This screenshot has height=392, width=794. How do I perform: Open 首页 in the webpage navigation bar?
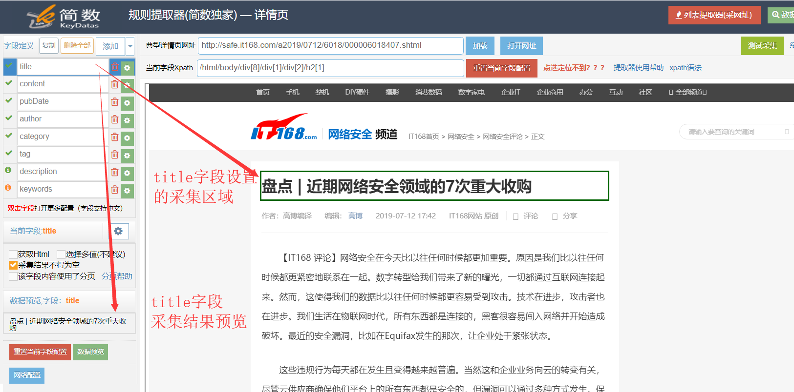pyautogui.click(x=263, y=92)
